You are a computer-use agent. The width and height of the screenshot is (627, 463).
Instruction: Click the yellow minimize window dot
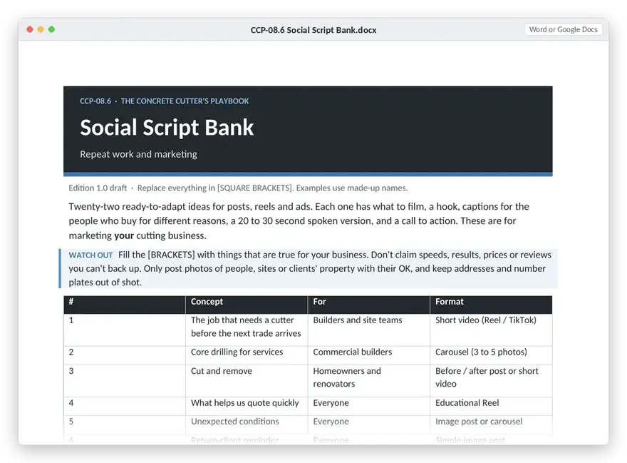pos(41,29)
